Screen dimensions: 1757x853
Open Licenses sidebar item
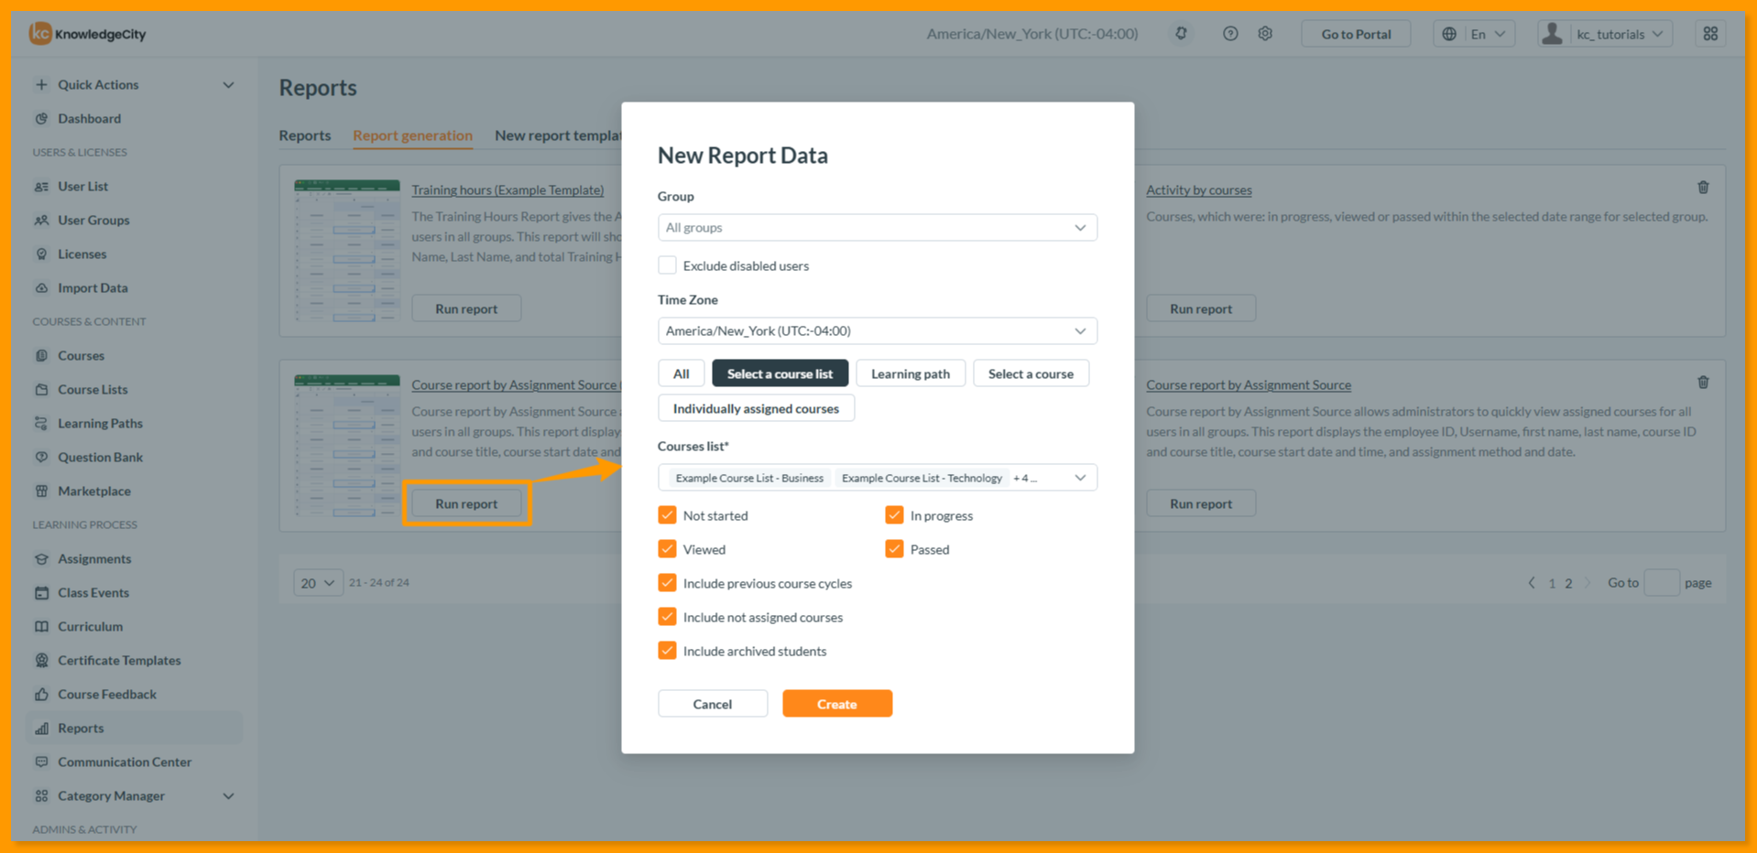click(82, 254)
